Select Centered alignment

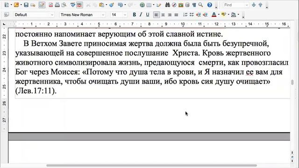(x=163, y=14)
